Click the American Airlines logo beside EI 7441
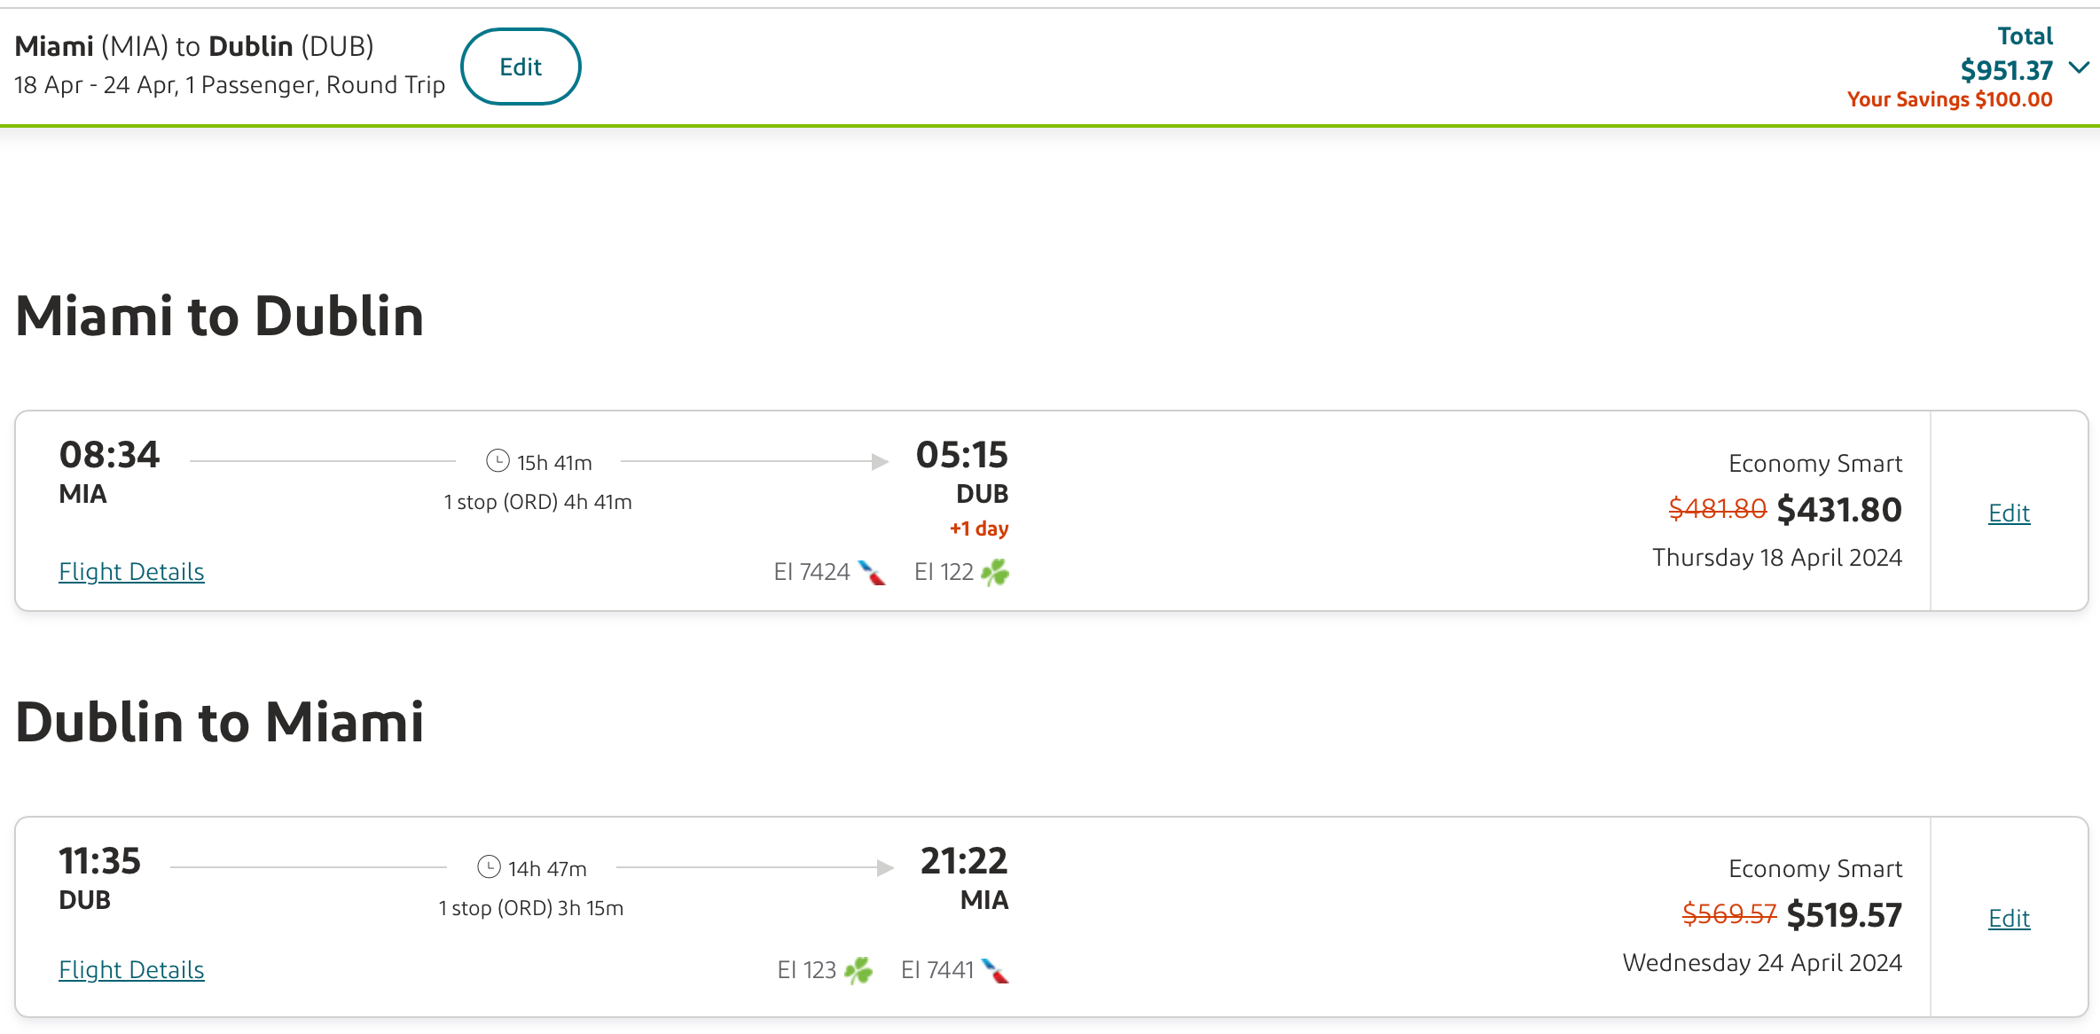The height and width of the screenshot is (1034, 2100). 996,970
